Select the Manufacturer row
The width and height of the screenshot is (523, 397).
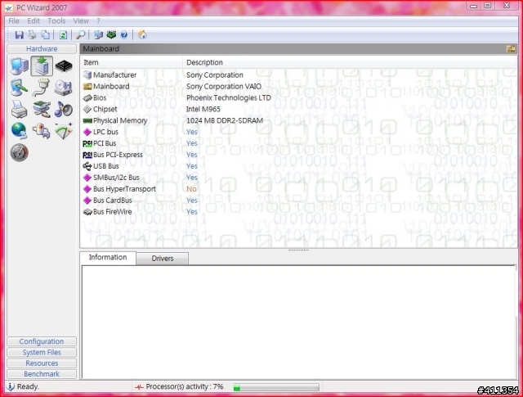(298, 74)
